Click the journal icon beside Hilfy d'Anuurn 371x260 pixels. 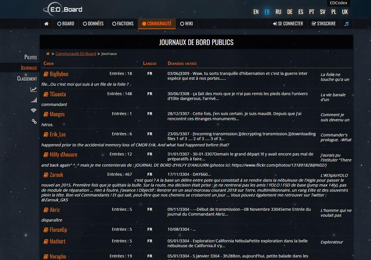46,155
